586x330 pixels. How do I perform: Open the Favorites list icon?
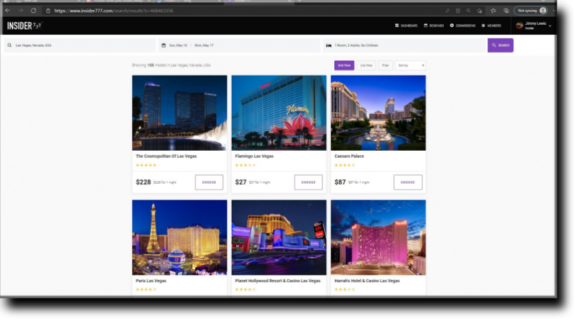coord(493,11)
